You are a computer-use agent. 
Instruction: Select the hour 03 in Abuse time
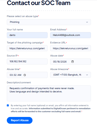point(11,75)
